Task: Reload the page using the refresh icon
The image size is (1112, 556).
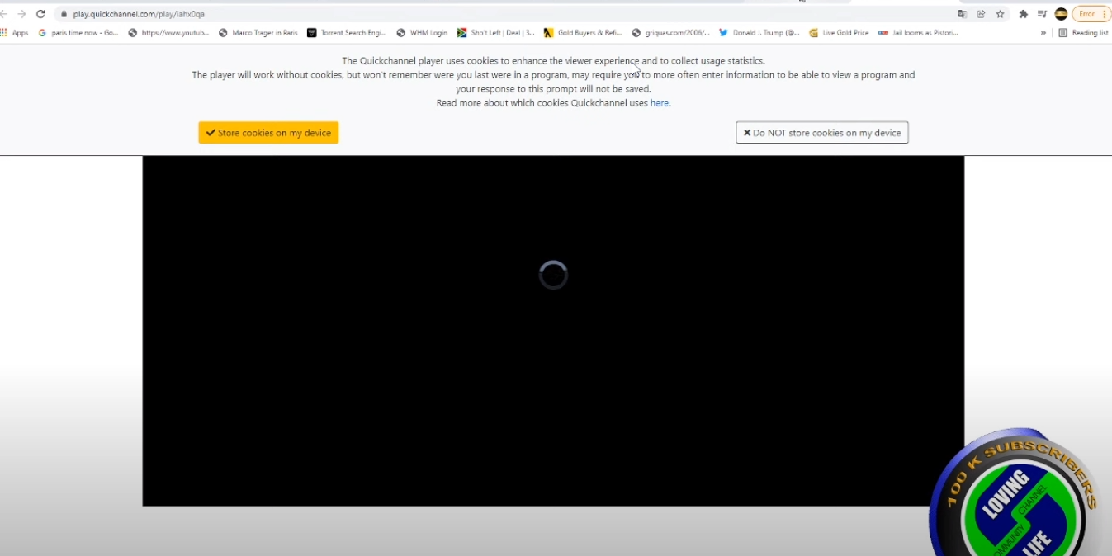Action: [x=40, y=14]
